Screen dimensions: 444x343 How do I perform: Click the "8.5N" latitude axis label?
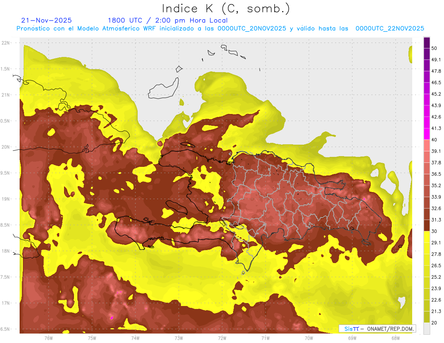pyautogui.click(x=5, y=225)
